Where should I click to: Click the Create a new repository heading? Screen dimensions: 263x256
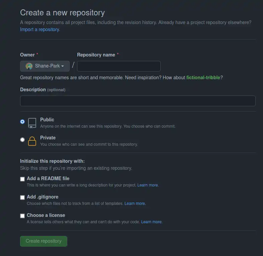tap(62, 13)
